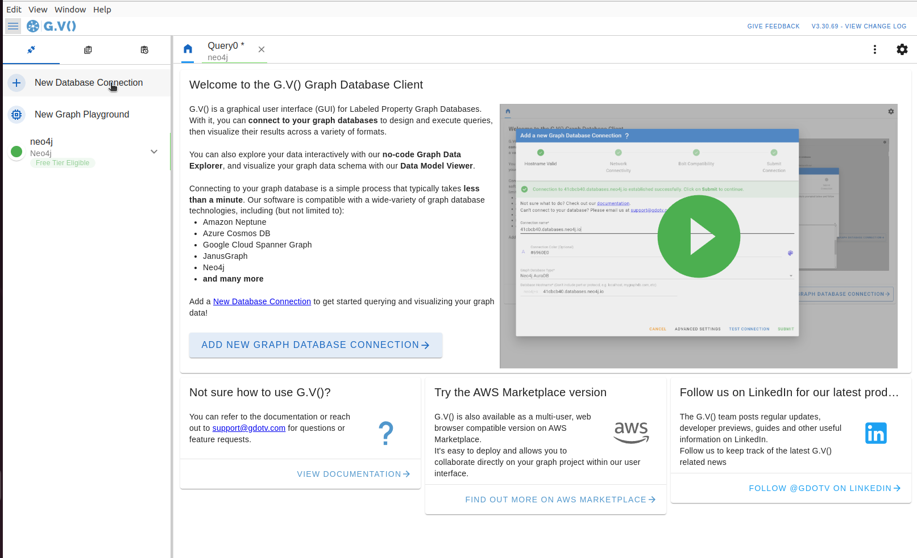Open the View menu
917x558 pixels.
(x=38, y=10)
